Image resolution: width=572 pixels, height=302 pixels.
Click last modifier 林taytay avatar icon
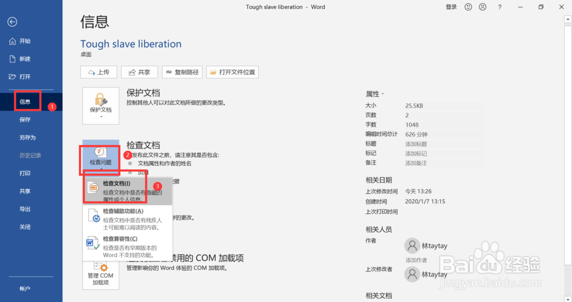412,275
